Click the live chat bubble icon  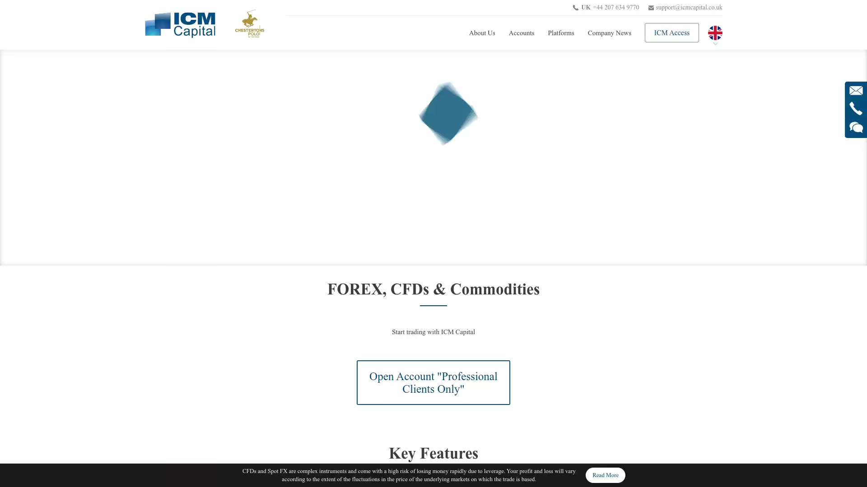[x=856, y=127]
